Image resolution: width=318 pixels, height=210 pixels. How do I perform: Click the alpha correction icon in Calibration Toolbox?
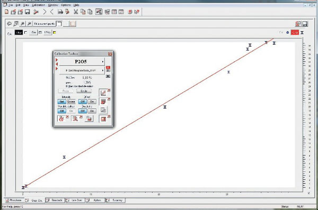tap(61, 118)
